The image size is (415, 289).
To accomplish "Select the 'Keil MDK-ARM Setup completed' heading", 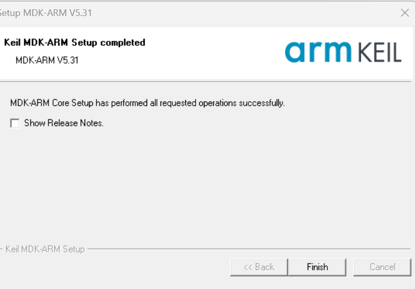I will click(74, 42).
